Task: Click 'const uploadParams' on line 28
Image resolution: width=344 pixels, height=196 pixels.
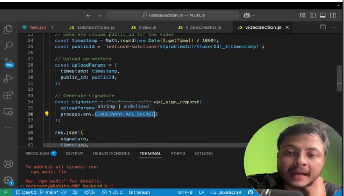Action: coord(80,65)
